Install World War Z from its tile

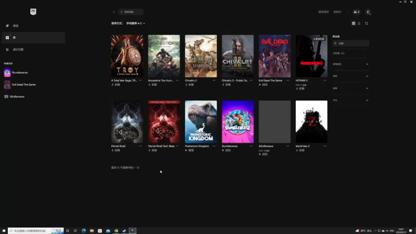301,150
